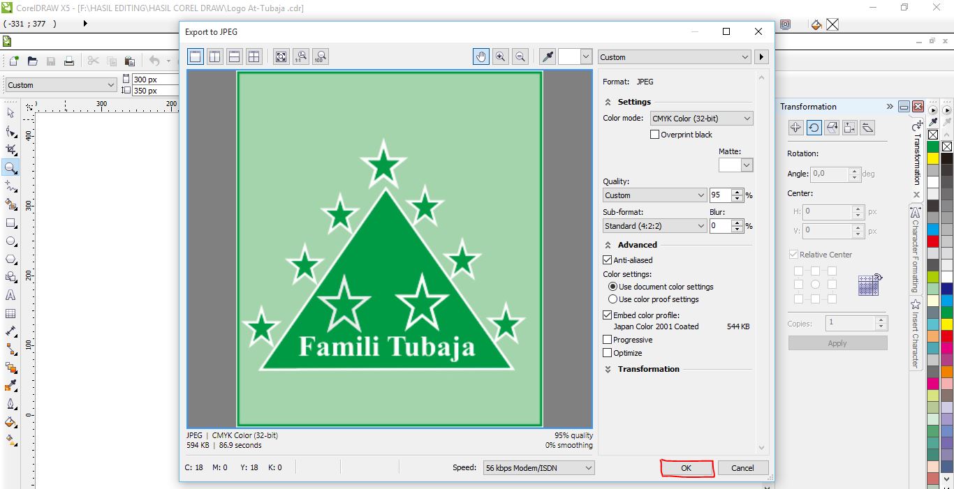Select the eyedropper in the export preview toolbar
This screenshot has width=954, height=489.
click(x=547, y=57)
